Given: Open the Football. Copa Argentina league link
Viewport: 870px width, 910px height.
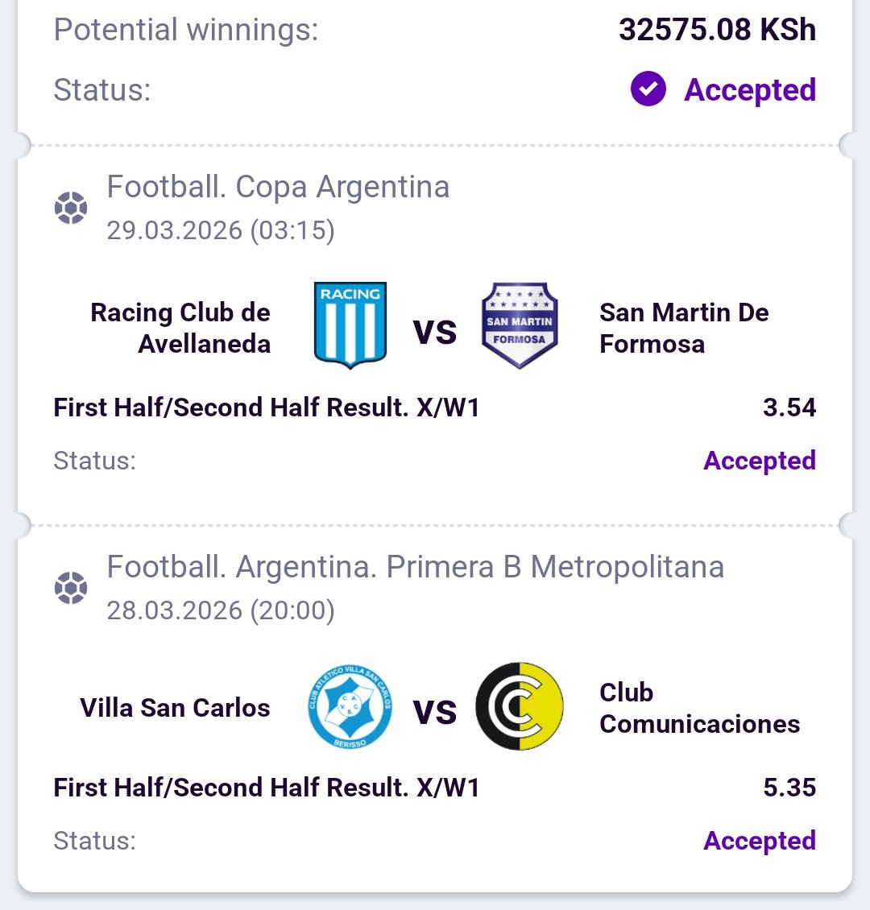Looking at the screenshot, I should coord(278,187).
